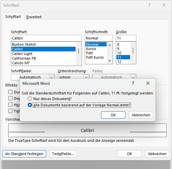
Task: Select Fett Kursiv font style
Action: point(96,57)
